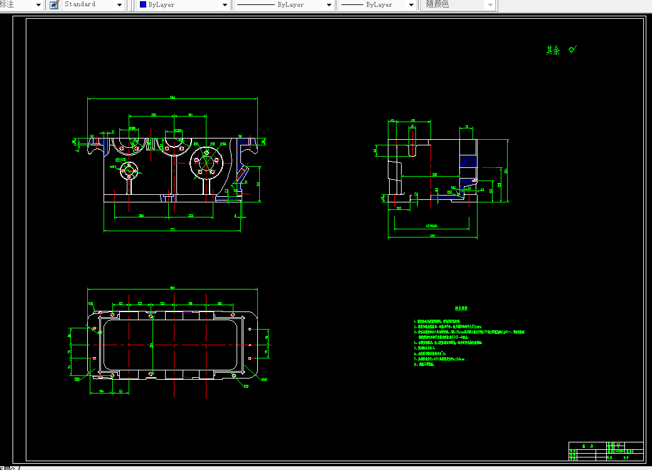Expand the ByLayer linetype dropdown arrow
This screenshot has height=470, width=652.
pos(329,5)
